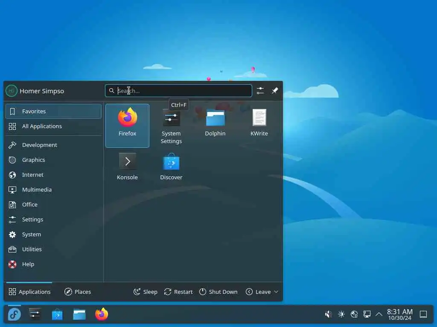Open the System category
This screenshot has height=327, width=437.
53,235
